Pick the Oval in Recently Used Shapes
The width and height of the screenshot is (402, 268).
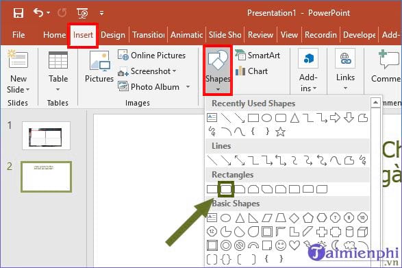coord(266,118)
